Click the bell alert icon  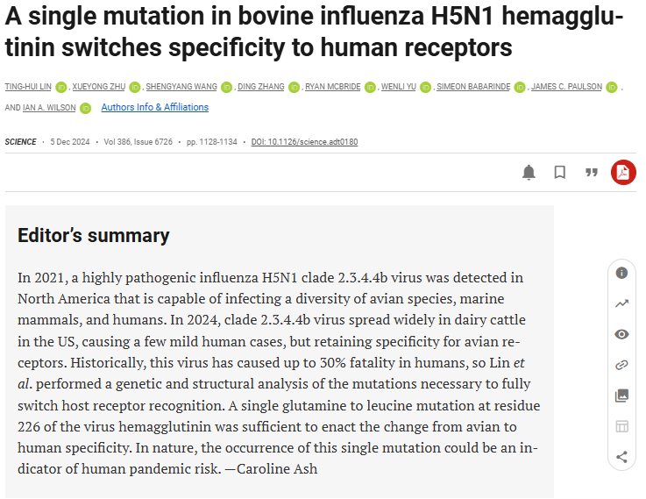tap(529, 172)
